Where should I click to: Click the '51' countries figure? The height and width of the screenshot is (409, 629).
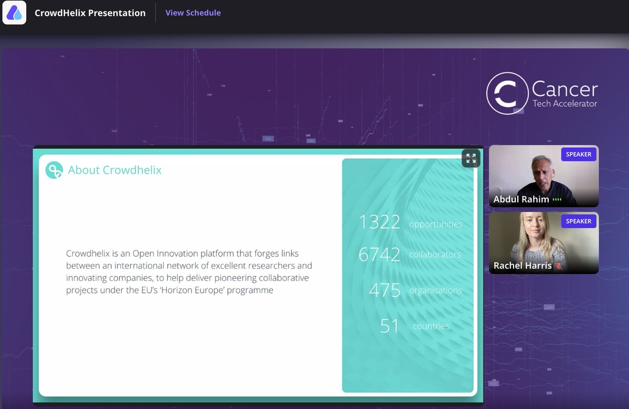(x=389, y=326)
